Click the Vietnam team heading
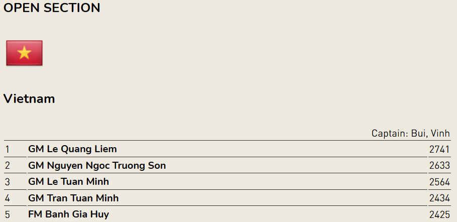The height and width of the screenshot is (222, 457). pyautogui.click(x=29, y=99)
